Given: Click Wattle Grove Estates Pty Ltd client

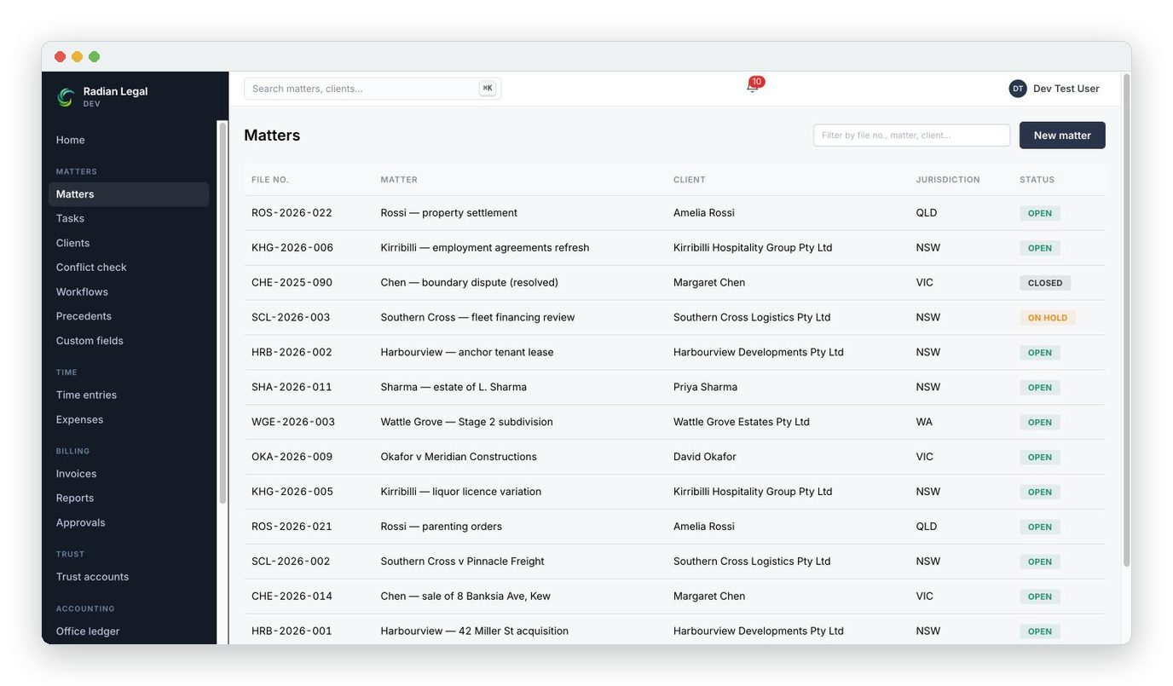Looking at the screenshot, I should click(742, 423).
